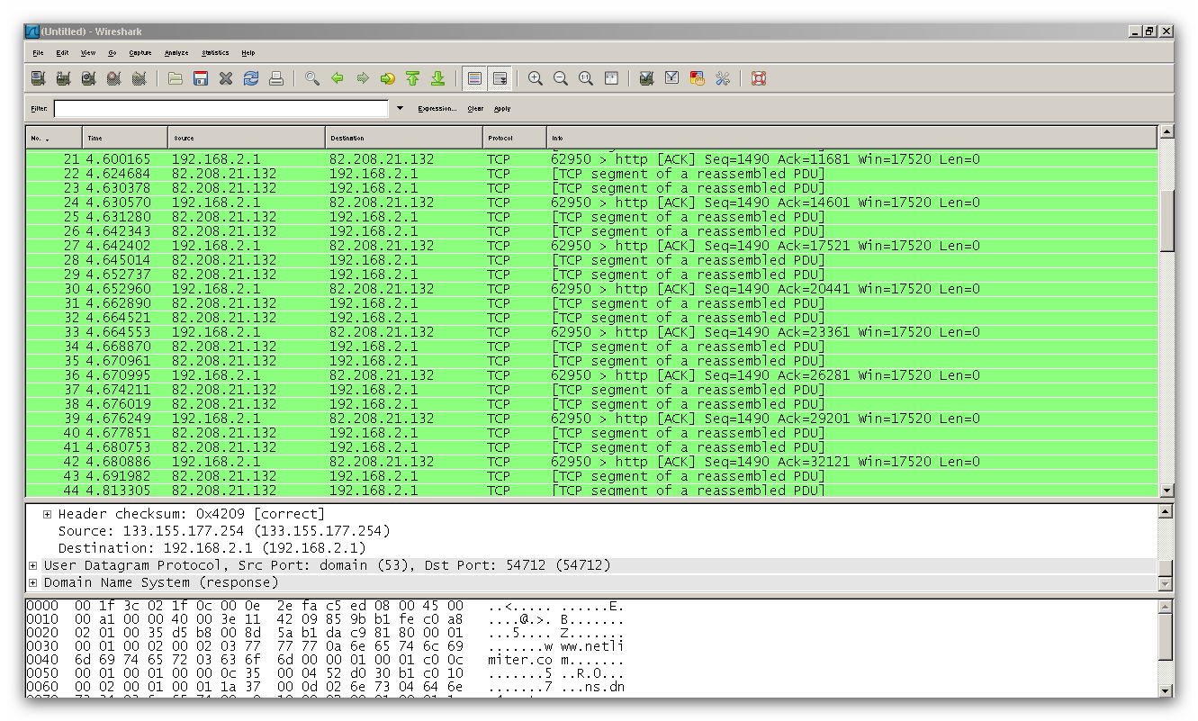The image size is (1198, 721).
Task: Edit coloring rules icon
Action: [697, 78]
